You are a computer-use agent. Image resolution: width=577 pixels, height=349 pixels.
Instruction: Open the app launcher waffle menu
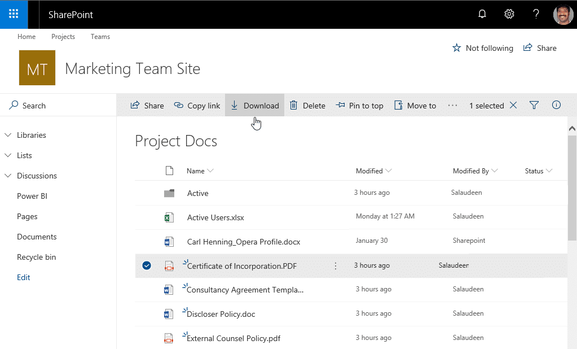pos(12,14)
